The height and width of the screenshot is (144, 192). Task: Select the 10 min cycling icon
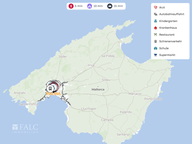tap(90, 6)
